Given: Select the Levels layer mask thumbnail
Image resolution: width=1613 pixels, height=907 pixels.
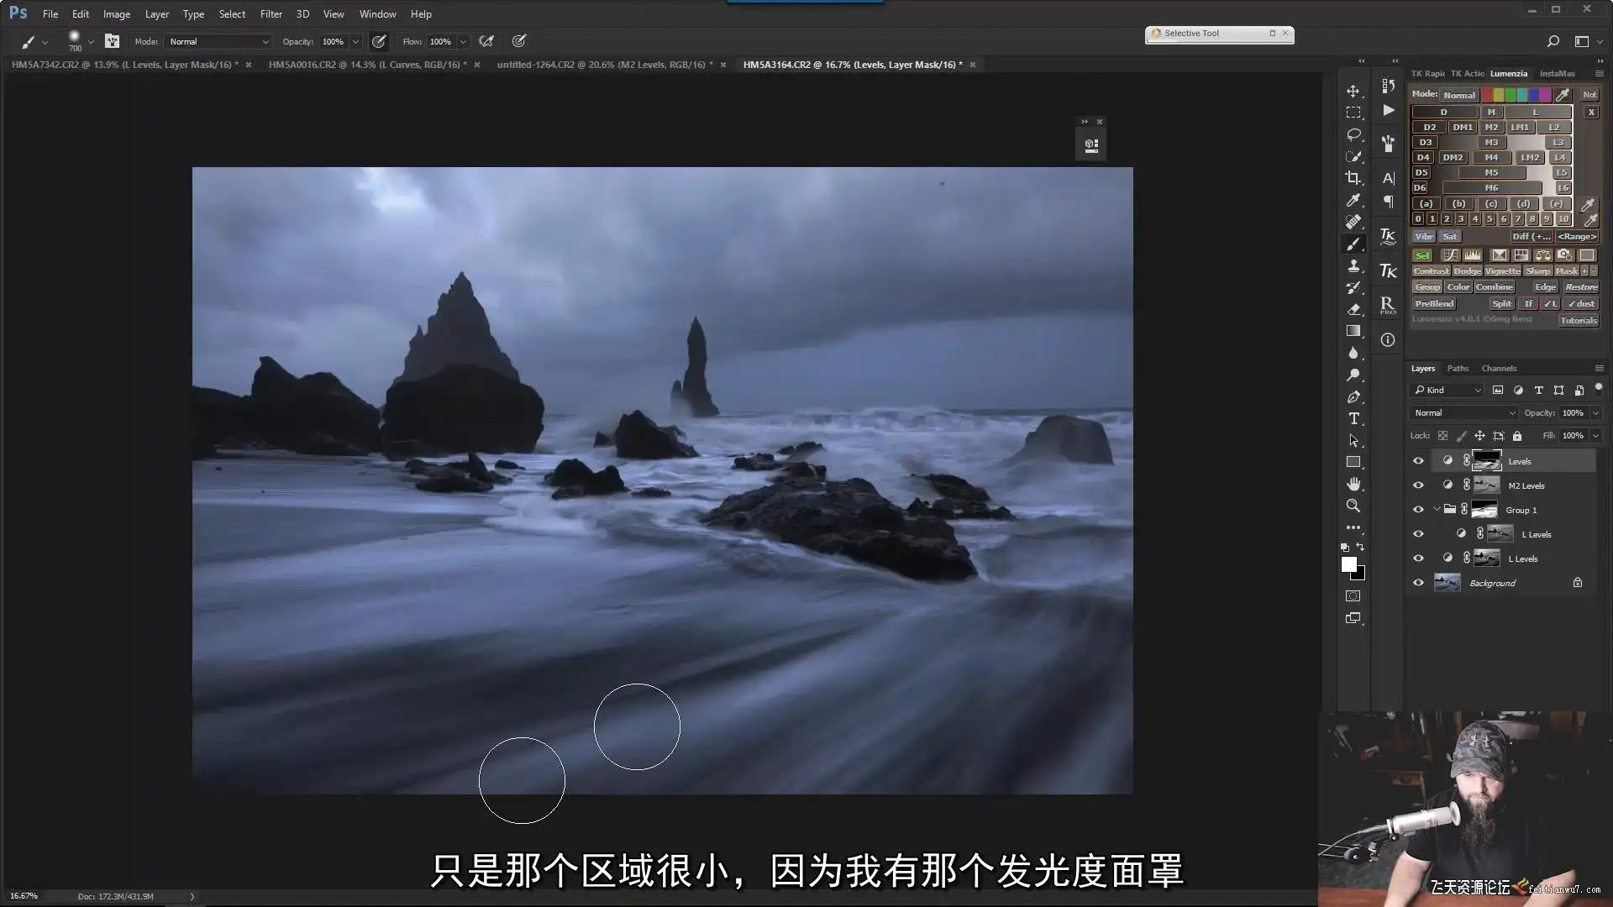Looking at the screenshot, I should tap(1486, 461).
